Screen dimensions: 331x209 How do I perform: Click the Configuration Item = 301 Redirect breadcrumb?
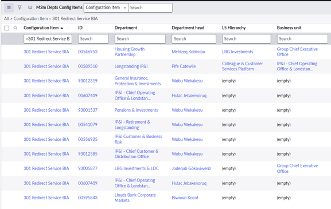click(x=56, y=18)
